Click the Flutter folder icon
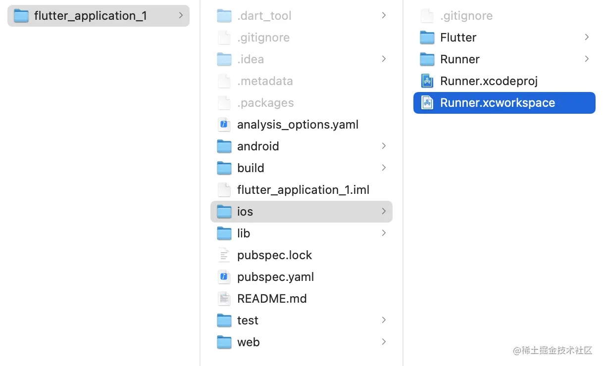The width and height of the screenshot is (603, 366). coord(427,38)
